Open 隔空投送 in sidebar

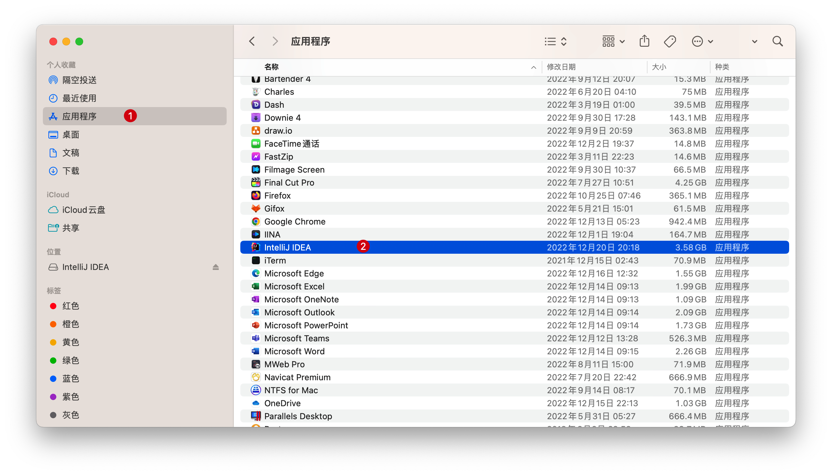[x=134, y=80]
